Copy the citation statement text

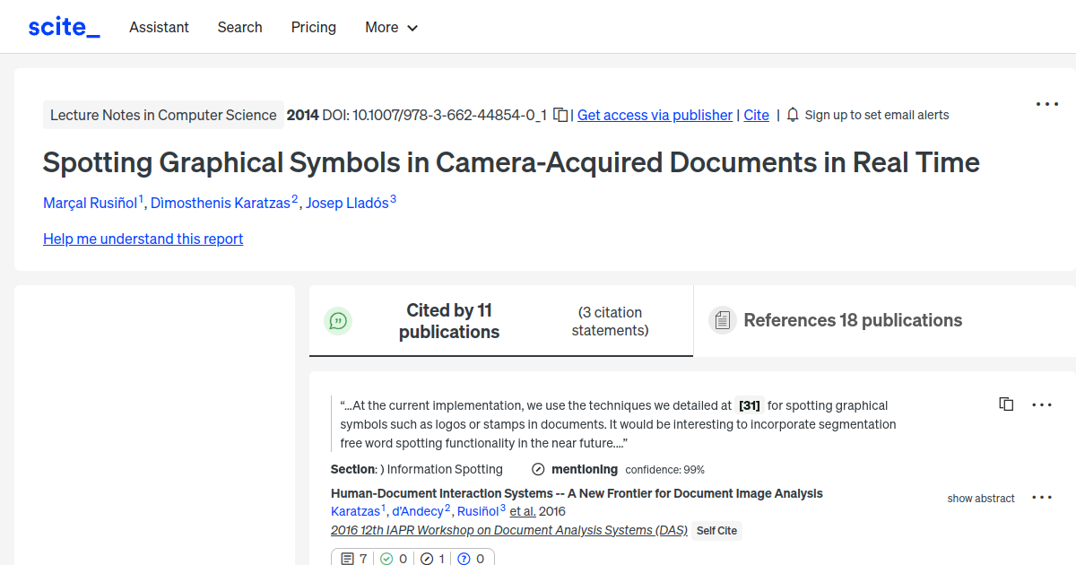1005,404
